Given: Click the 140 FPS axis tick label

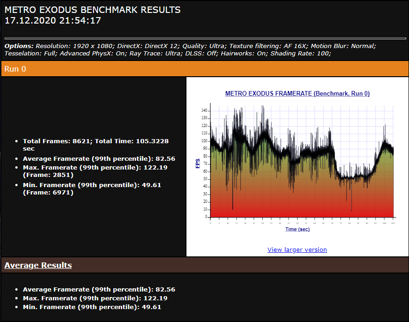Looking at the screenshot, I should [204, 110].
